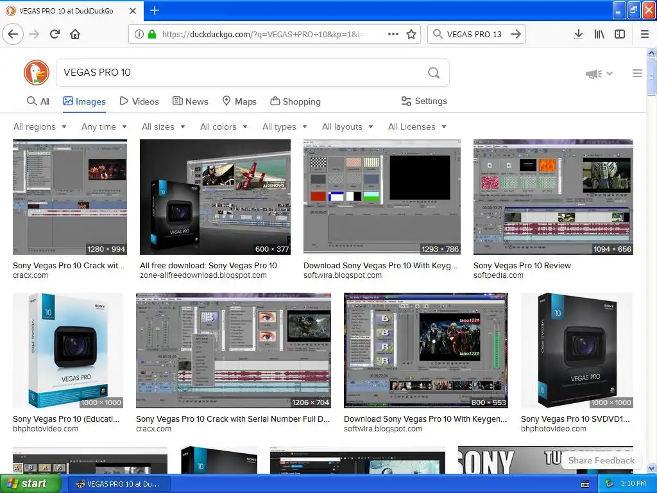
Task: Click the softpedia.com source text
Action: point(498,275)
